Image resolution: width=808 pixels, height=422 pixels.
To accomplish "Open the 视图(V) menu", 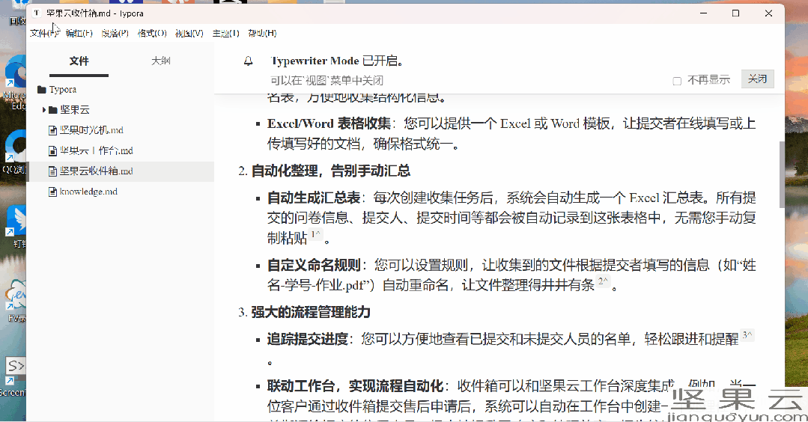I will [x=189, y=34].
